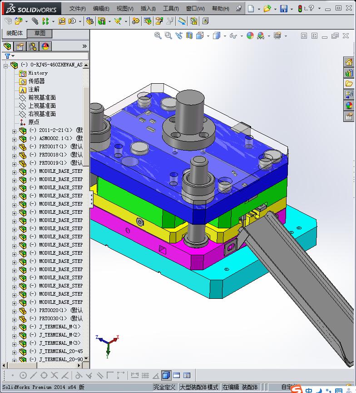This screenshot has width=356, height=393.
Task: Click the View Settings monitor icon
Action: (277, 35)
